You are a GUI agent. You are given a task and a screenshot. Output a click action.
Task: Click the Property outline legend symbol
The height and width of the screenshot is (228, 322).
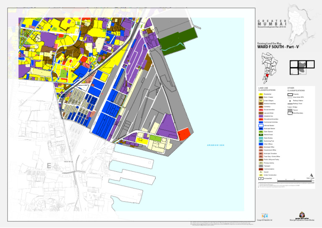coord(290,94)
